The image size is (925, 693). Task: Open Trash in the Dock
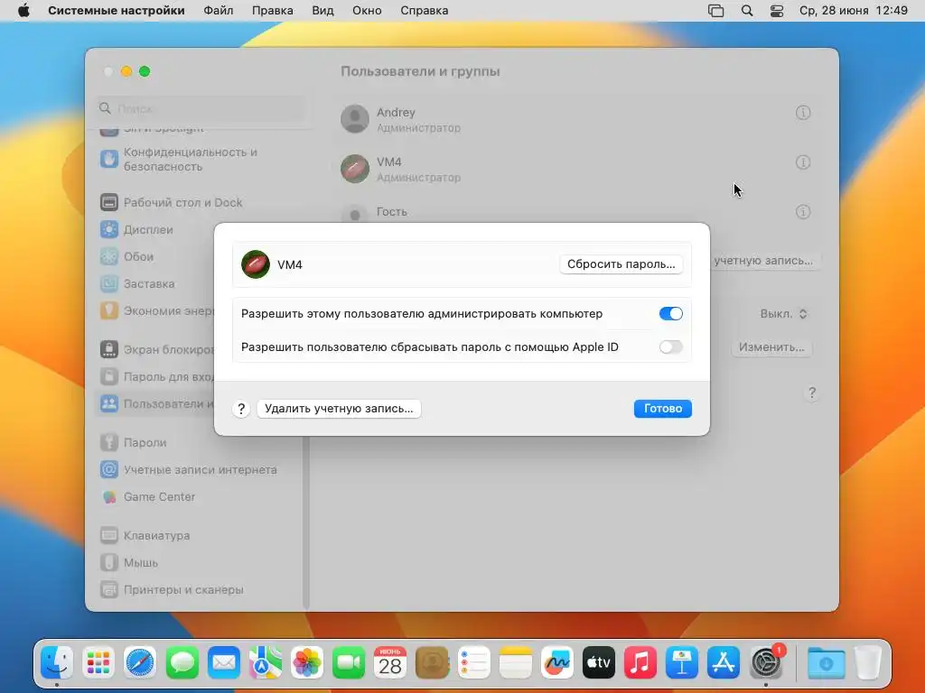[867, 662]
